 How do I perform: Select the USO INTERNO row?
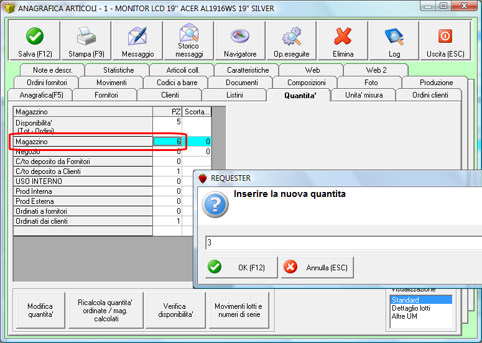coord(83,181)
